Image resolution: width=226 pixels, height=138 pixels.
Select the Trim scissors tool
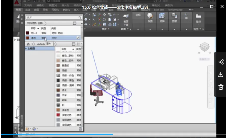tap(115, 15)
